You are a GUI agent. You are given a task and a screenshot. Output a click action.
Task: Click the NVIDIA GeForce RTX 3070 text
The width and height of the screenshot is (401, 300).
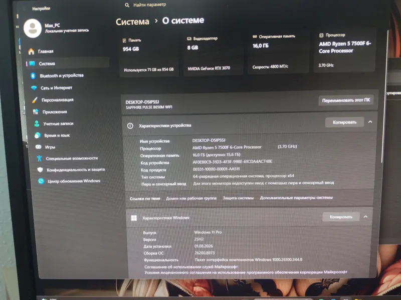[209, 68]
